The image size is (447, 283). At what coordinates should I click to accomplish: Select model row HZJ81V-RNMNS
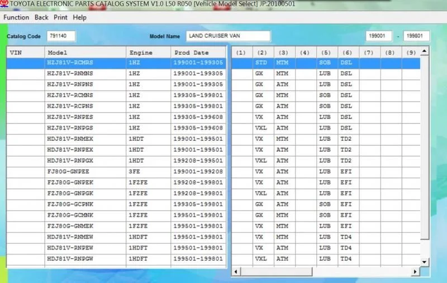pyautogui.click(x=117, y=74)
